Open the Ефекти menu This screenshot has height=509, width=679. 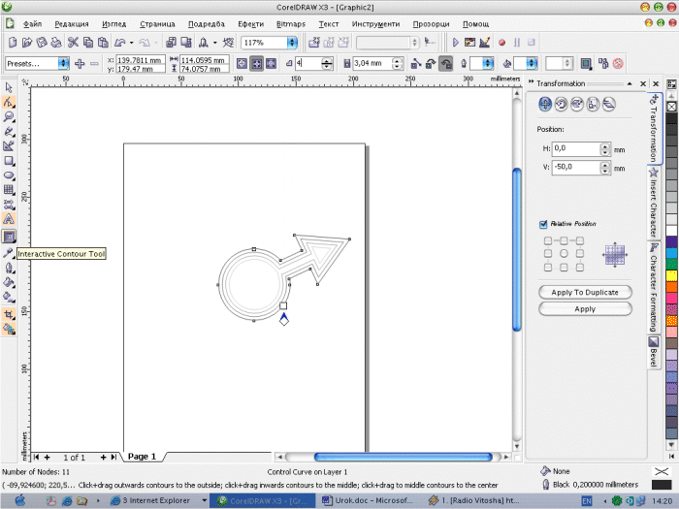click(x=250, y=24)
